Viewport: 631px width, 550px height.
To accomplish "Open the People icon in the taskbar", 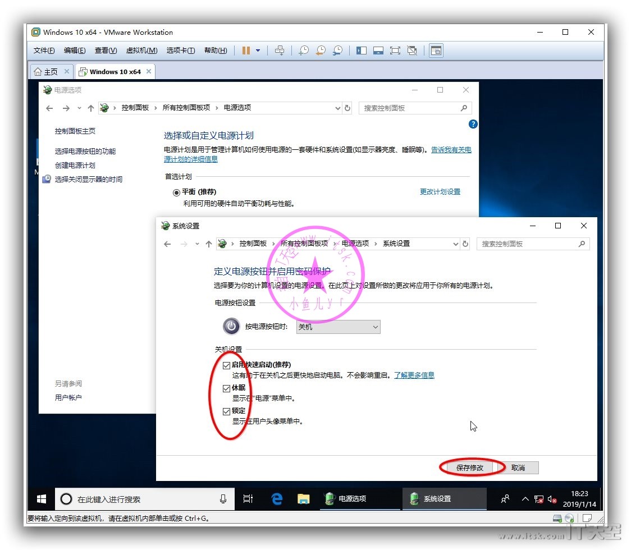I will (x=505, y=499).
